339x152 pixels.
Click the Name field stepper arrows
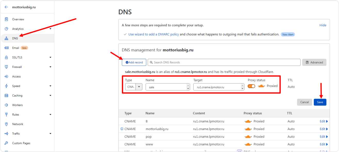point(188,87)
